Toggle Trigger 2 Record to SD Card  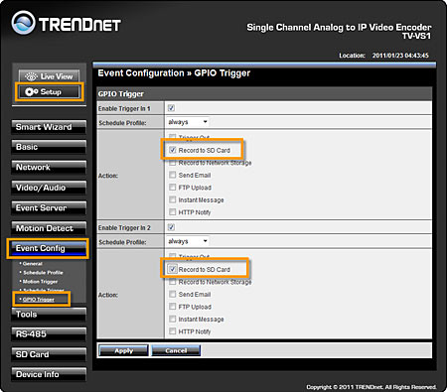(x=172, y=269)
